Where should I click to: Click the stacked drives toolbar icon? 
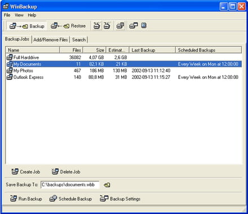coord(120,26)
